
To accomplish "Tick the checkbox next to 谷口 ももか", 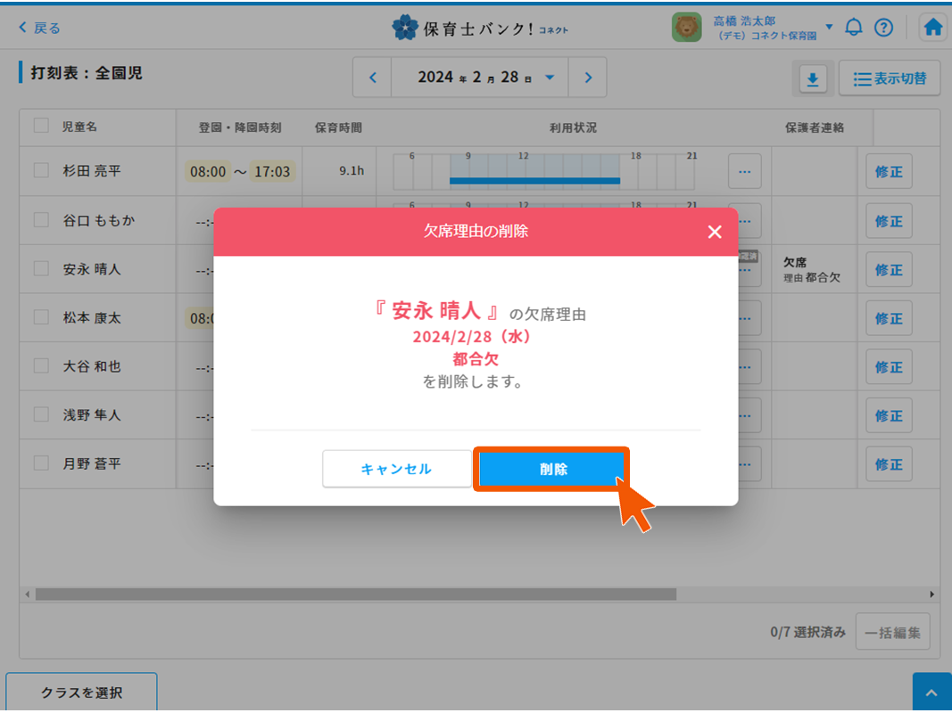I will (x=41, y=219).
